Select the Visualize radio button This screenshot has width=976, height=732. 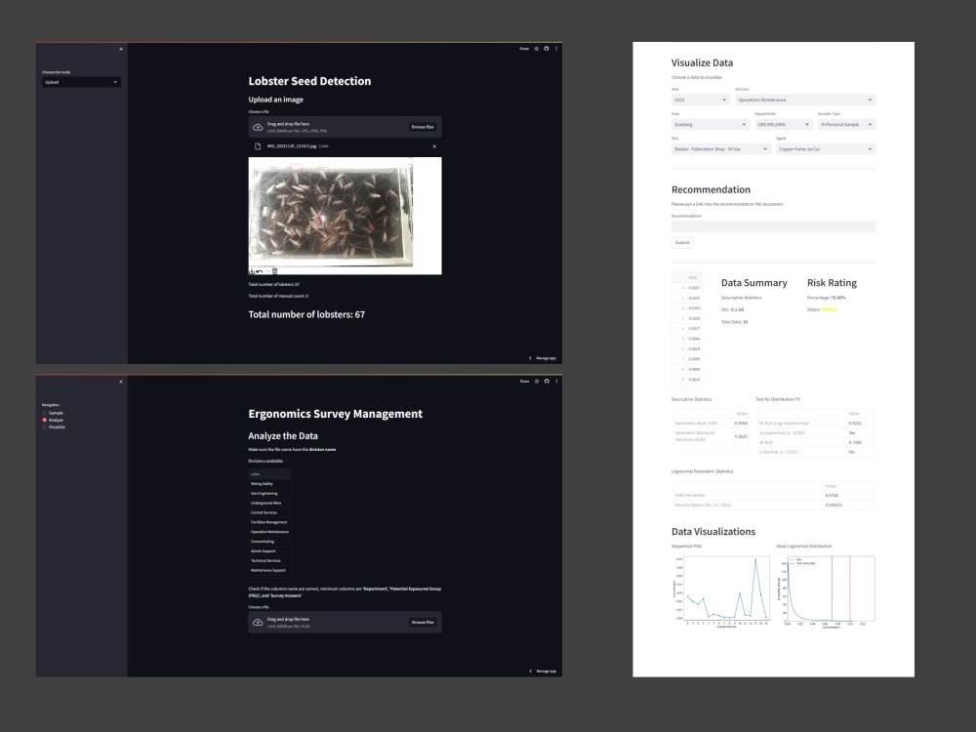click(x=44, y=427)
